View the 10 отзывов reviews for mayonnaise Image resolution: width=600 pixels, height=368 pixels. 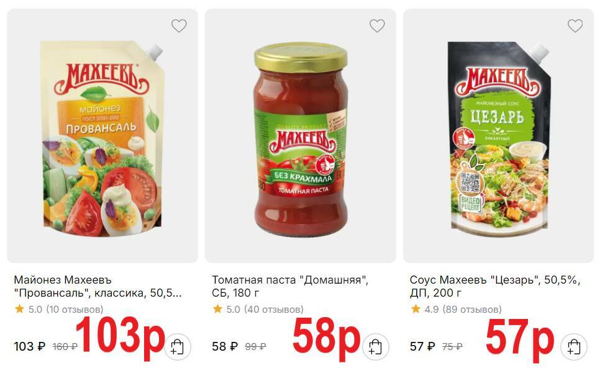point(75,309)
